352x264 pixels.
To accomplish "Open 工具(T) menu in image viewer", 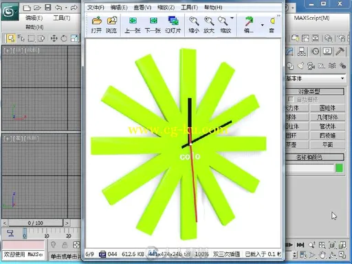I will (189, 8).
